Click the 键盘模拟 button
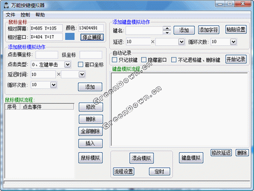 tap(191, 158)
